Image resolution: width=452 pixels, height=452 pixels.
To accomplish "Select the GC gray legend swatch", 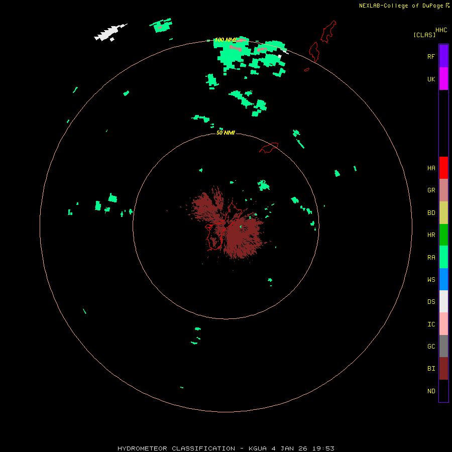I will 443,346.
